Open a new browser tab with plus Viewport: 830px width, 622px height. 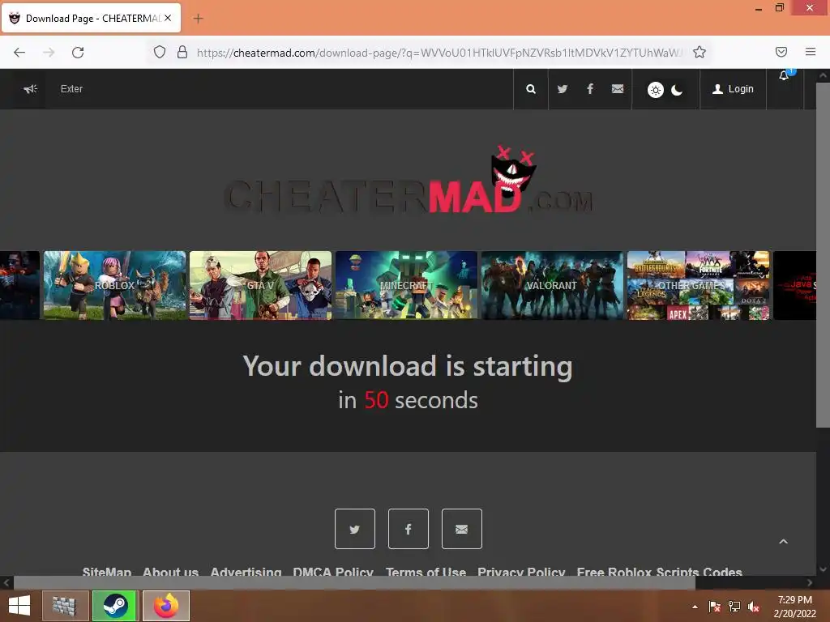(x=198, y=19)
